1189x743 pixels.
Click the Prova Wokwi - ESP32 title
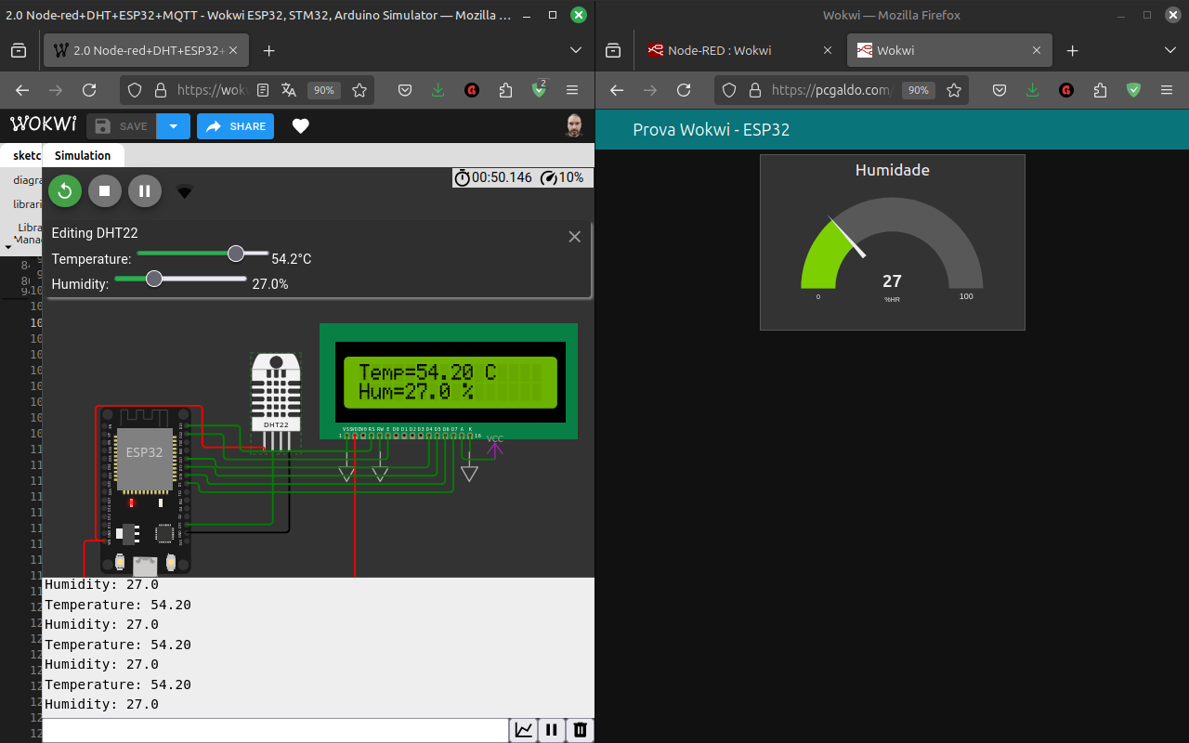tap(711, 130)
